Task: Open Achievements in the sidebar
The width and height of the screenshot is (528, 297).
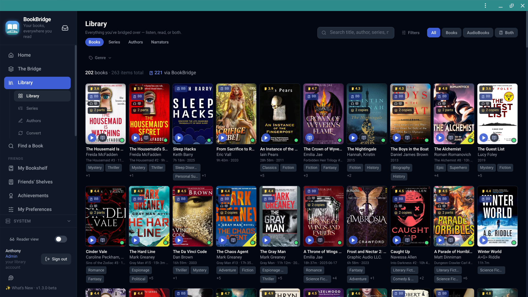Action: [x=37, y=196]
